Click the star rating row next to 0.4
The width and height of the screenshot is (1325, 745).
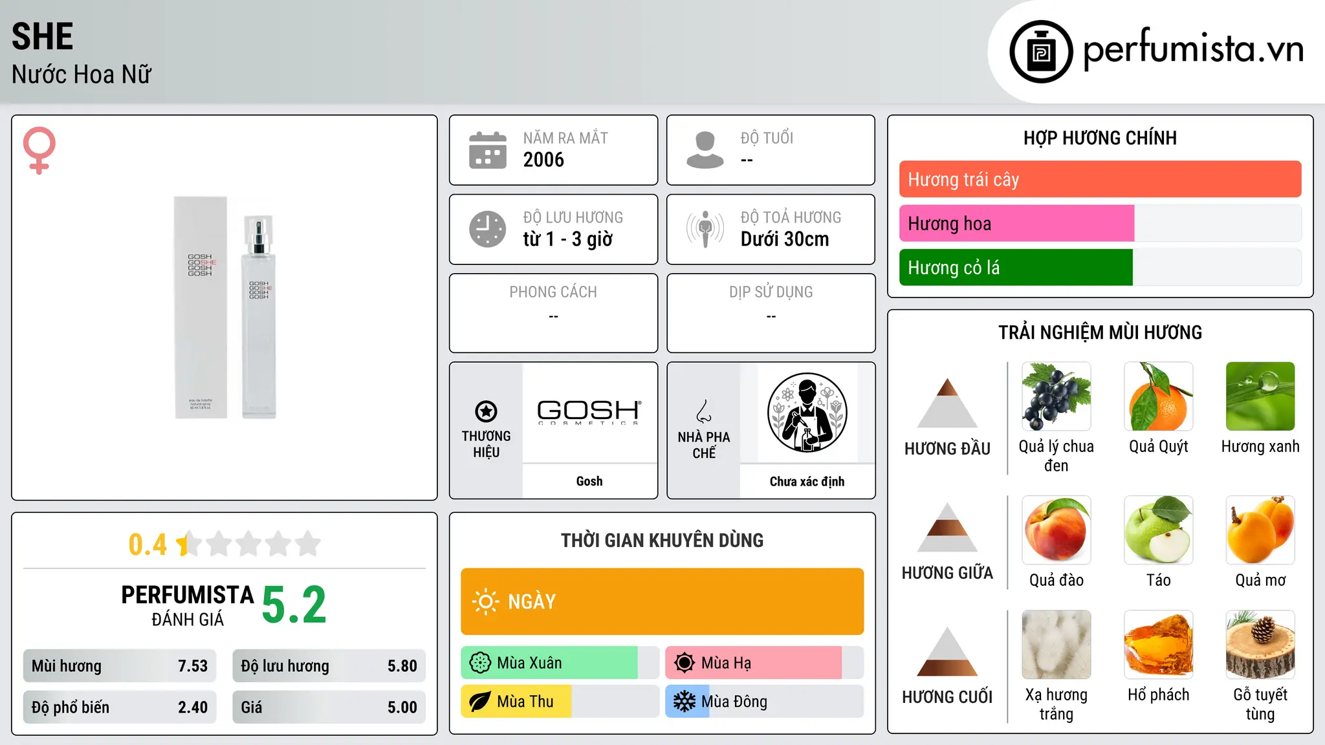[249, 544]
